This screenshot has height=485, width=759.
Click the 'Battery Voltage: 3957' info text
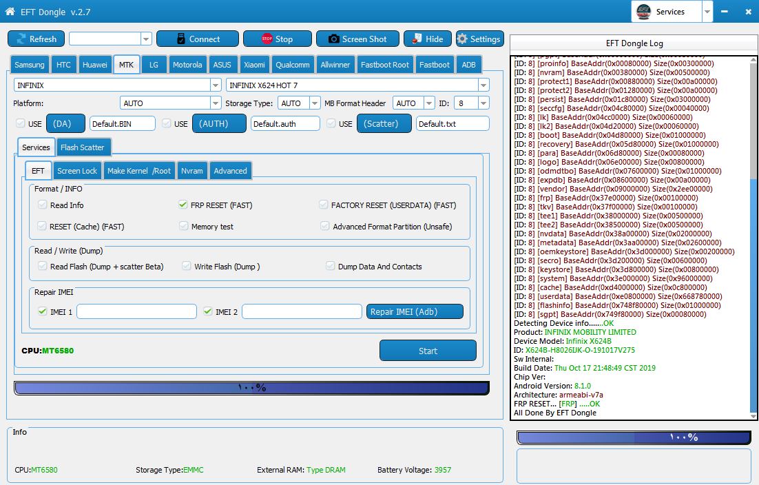415,470
